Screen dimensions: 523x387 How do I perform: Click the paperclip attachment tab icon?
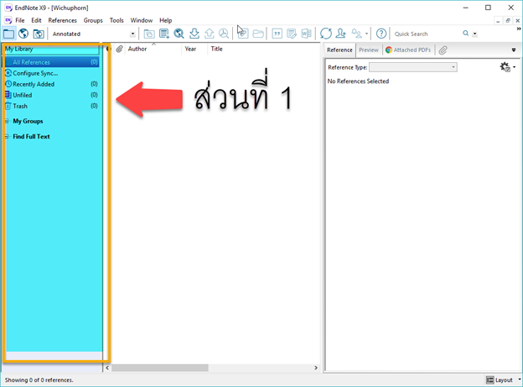pyautogui.click(x=443, y=50)
